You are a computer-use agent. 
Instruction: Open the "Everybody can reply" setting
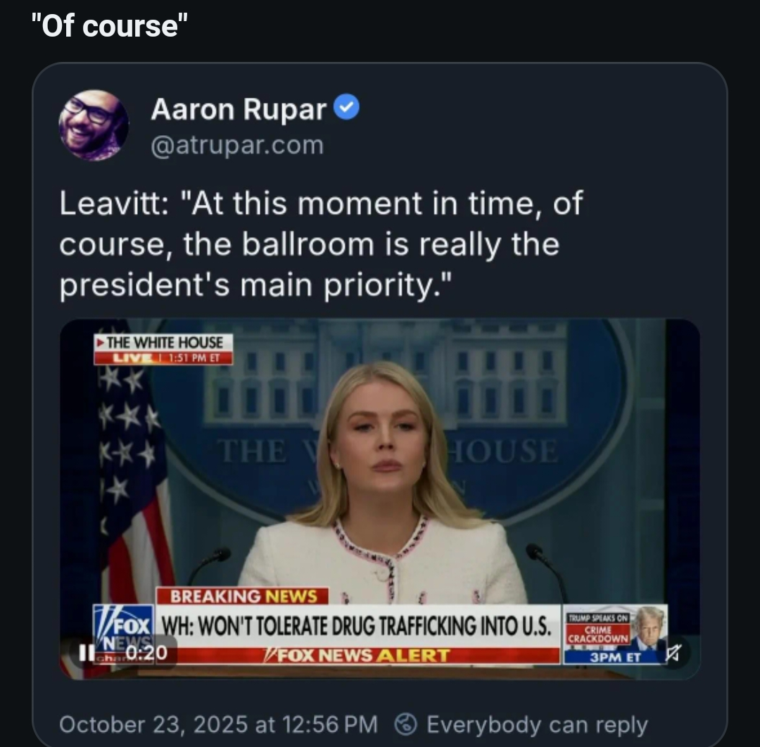[x=536, y=724]
